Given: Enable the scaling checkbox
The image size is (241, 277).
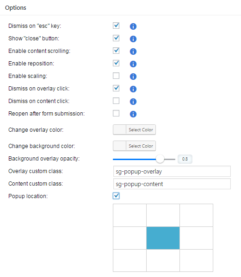Looking at the screenshot, I should click(116, 76).
